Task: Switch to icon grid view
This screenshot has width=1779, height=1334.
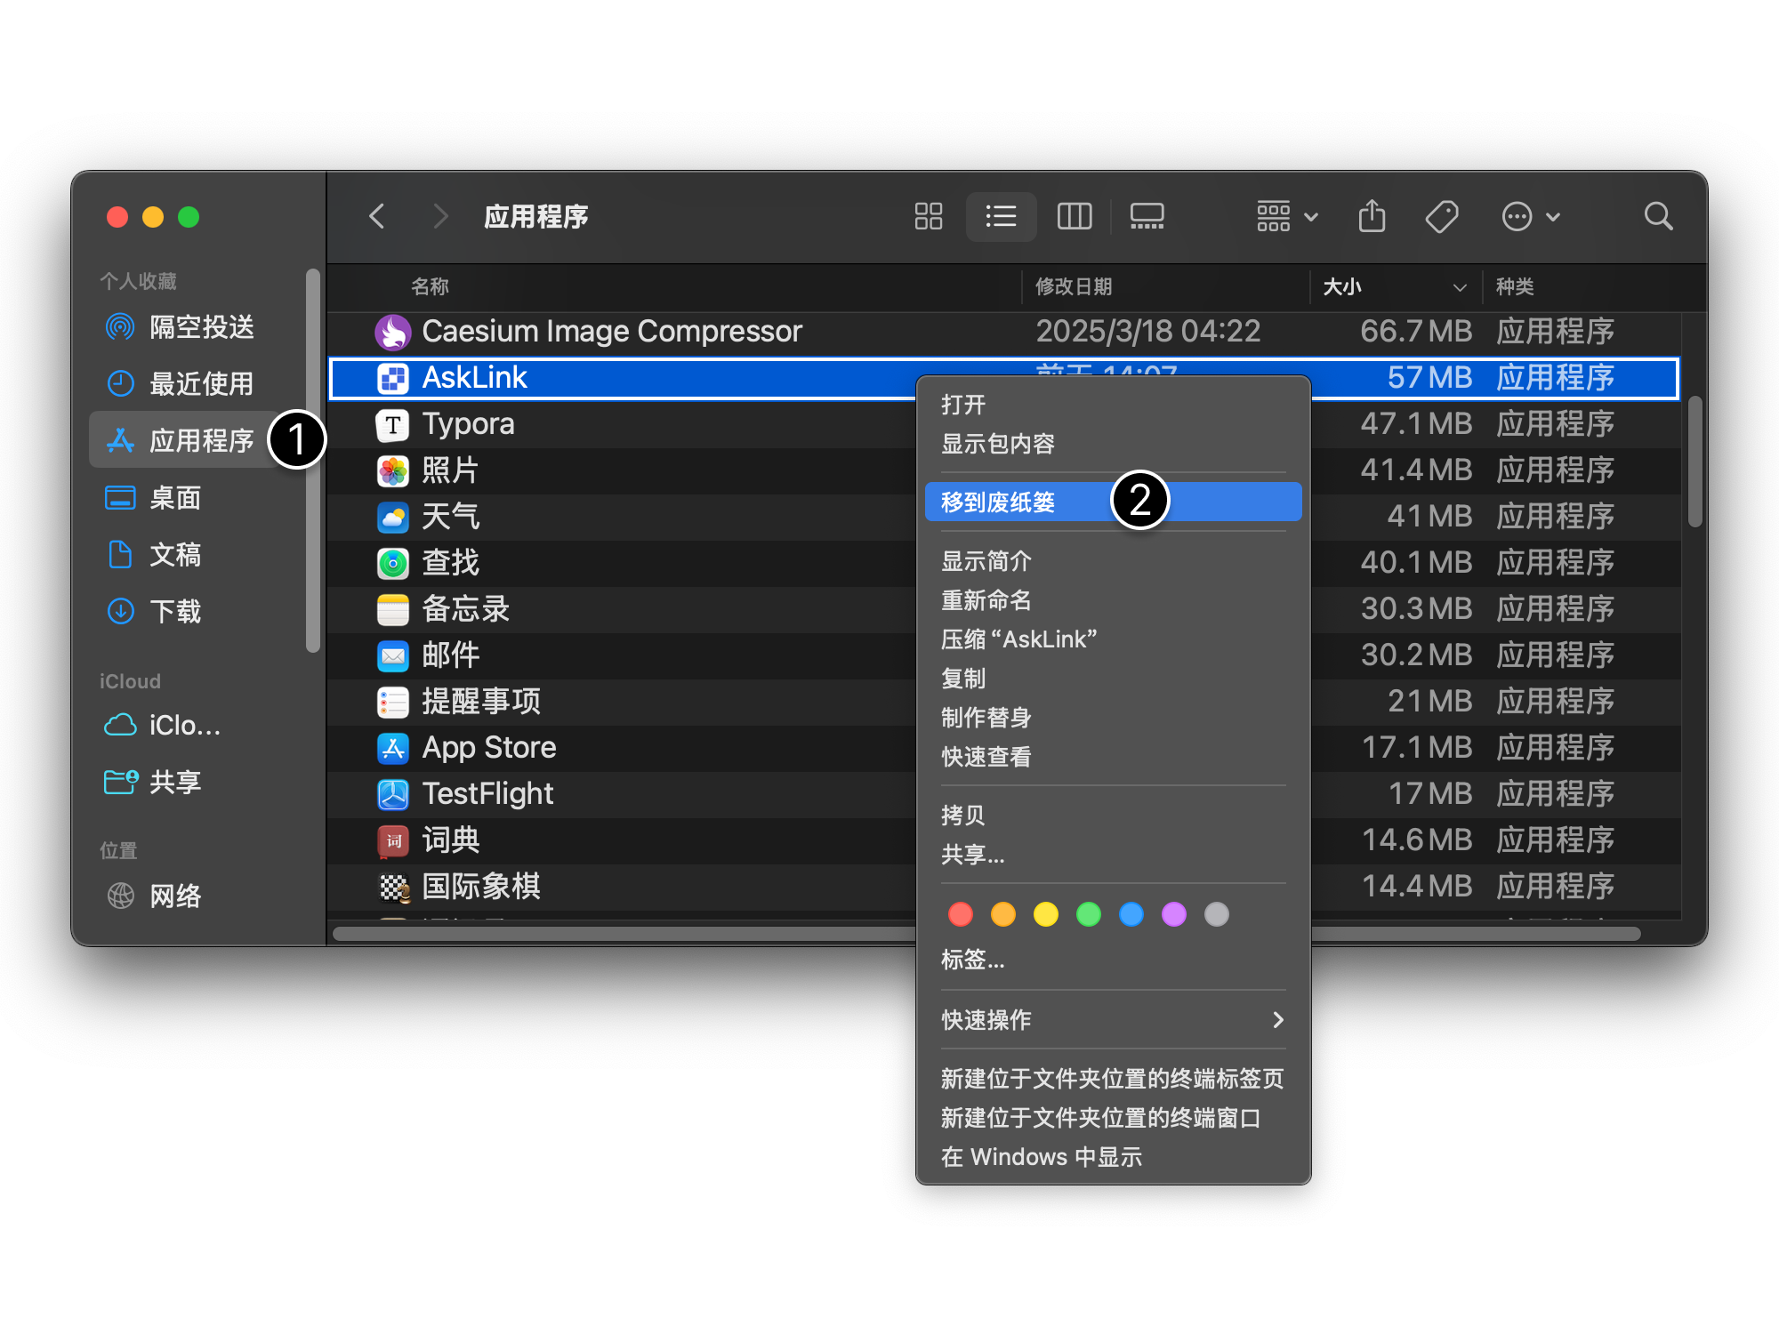Action: tap(928, 216)
